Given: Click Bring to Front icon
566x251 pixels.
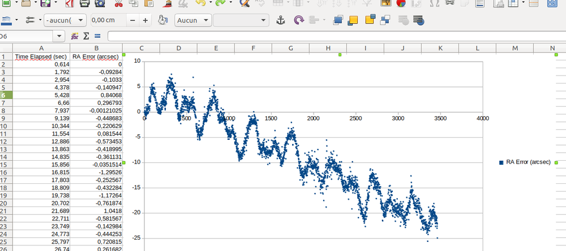Looking at the screenshot, I should tap(337, 20).
